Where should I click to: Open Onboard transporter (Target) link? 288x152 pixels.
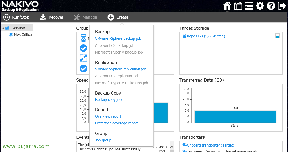click(211, 145)
